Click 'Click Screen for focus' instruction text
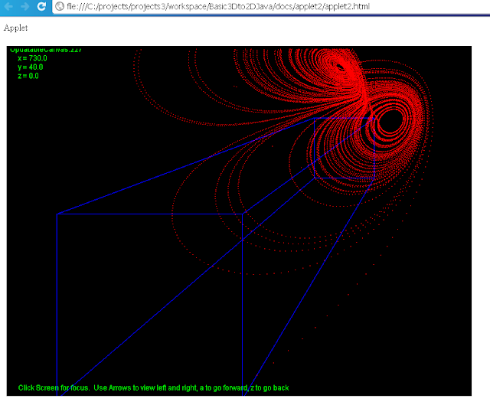490x415 pixels. point(54,387)
